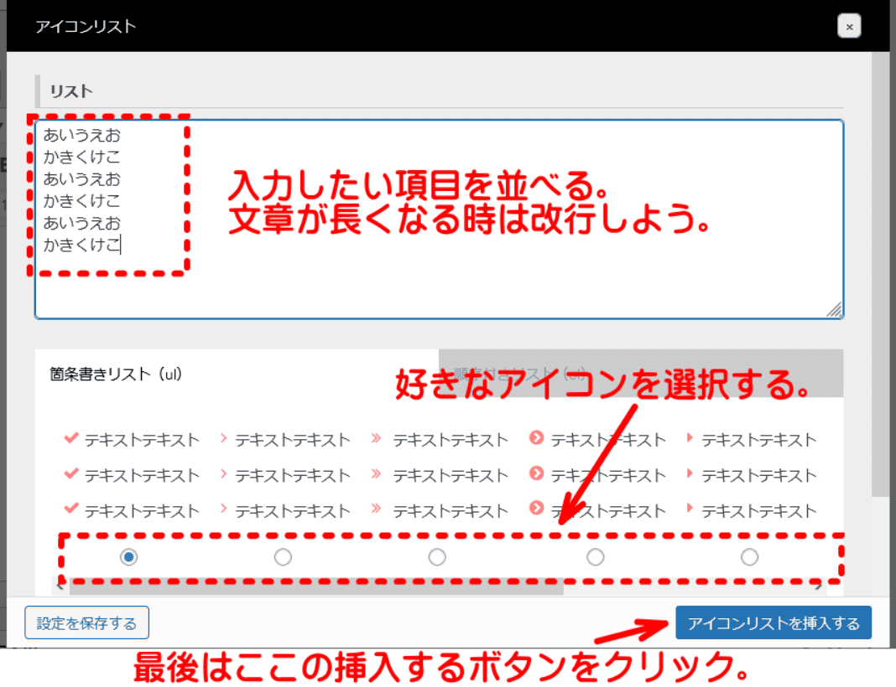The image size is (896, 687).
Task: Click the small triangle caret icon in the first sample row
Action: 690,438
